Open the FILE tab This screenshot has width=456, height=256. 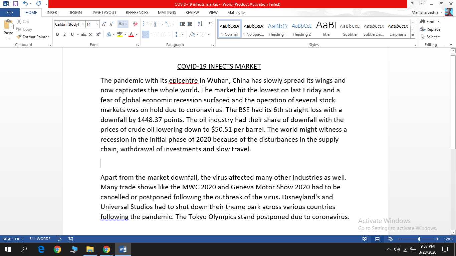[x=10, y=13]
